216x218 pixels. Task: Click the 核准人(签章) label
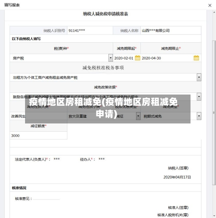[x=178, y=207]
